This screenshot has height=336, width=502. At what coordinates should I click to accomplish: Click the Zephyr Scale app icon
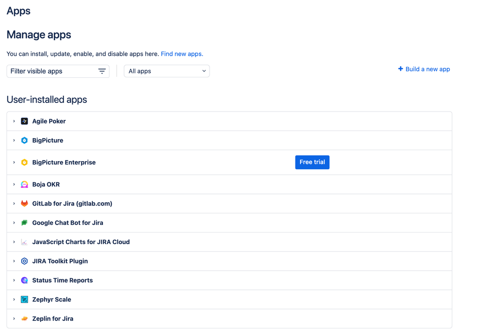24,300
